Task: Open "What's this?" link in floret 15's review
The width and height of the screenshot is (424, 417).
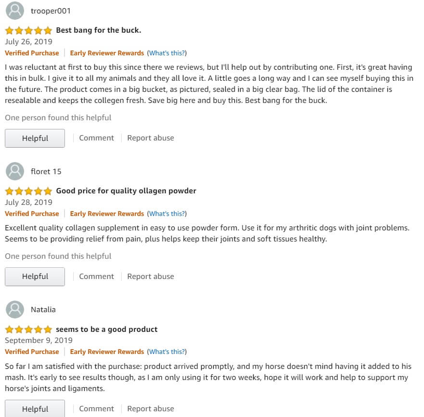Action: [x=167, y=214]
